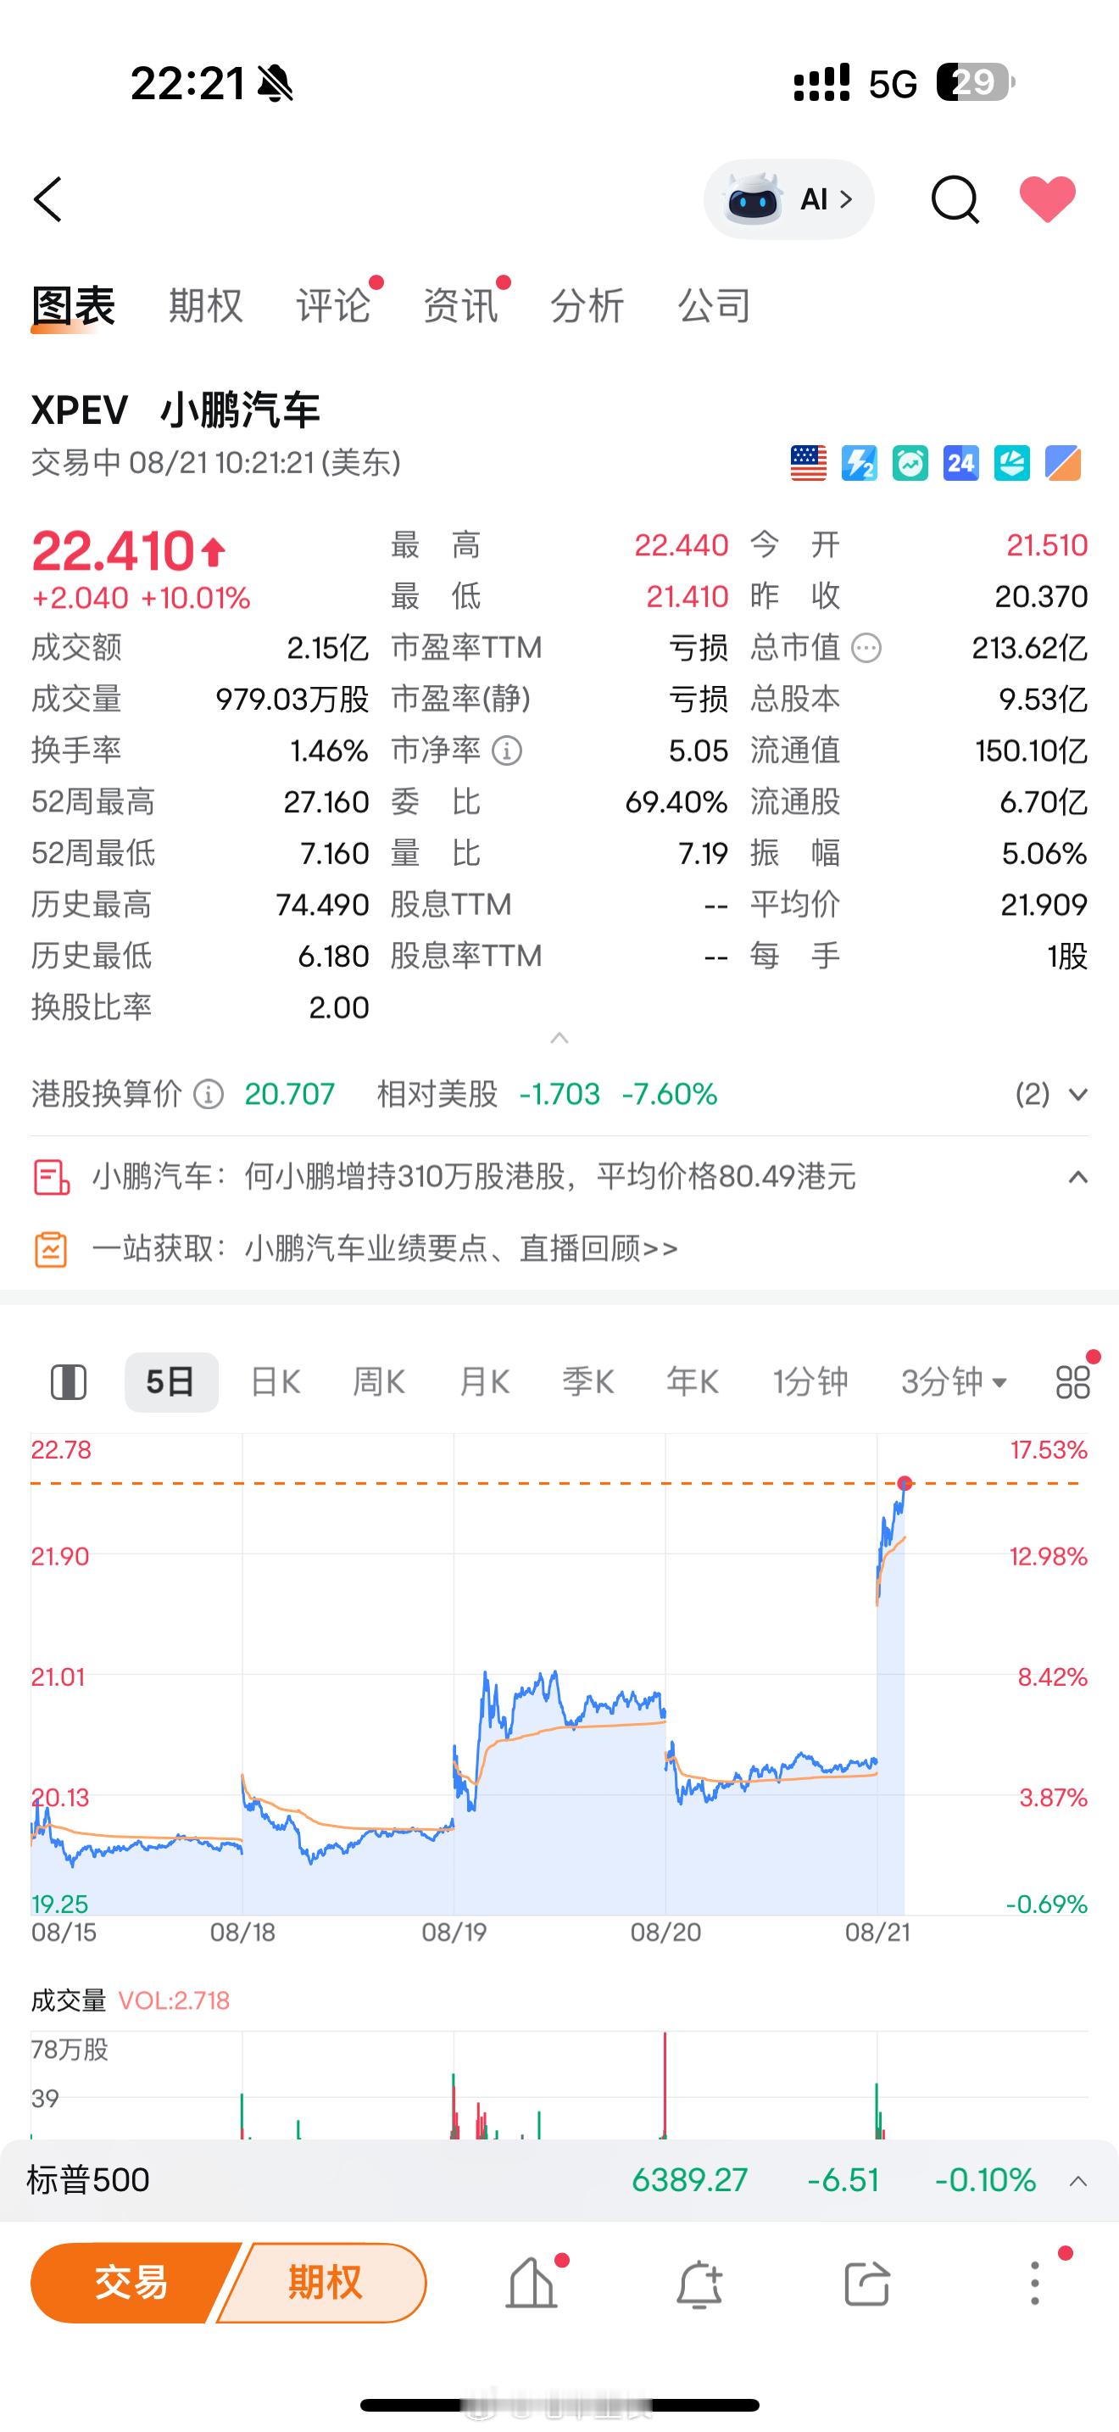
Task: Open search with the magnifier icon
Action: click(x=955, y=199)
